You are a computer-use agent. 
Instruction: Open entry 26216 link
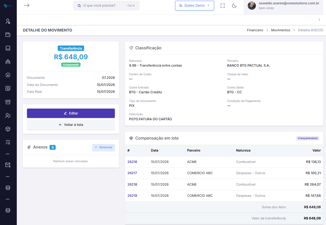click(x=132, y=162)
